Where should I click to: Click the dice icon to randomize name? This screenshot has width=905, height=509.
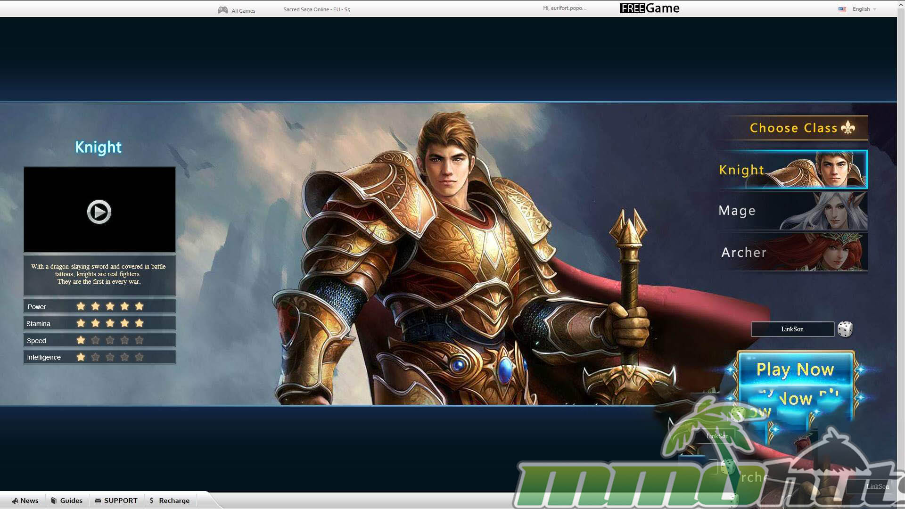845,329
